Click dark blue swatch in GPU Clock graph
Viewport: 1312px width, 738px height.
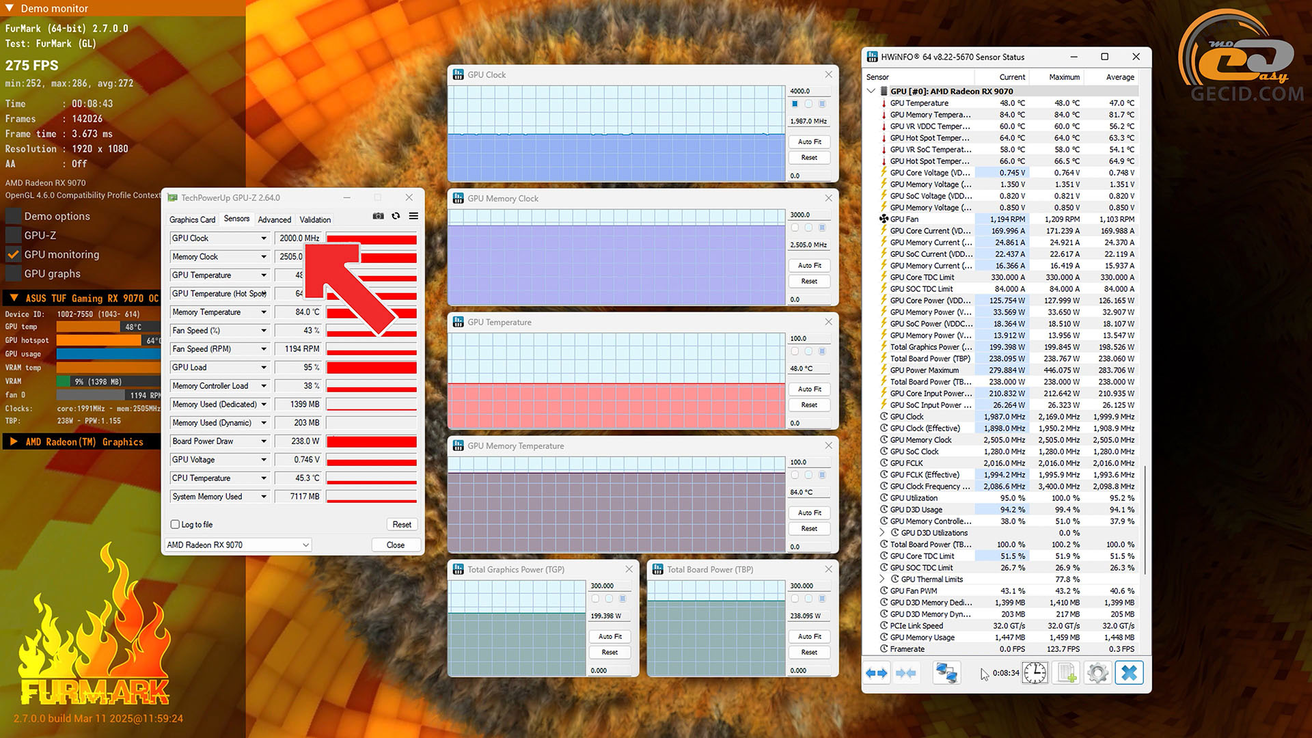pyautogui.click(x=795, y=104)
